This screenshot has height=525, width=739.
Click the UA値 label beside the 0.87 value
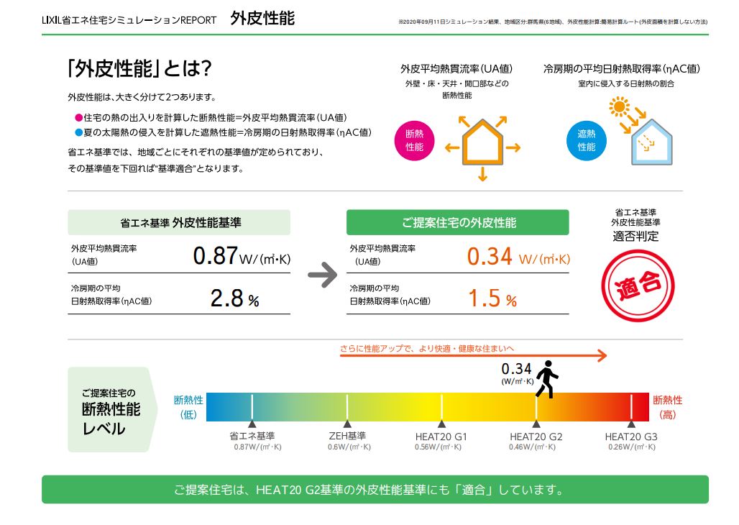click(x=104, y=255)
